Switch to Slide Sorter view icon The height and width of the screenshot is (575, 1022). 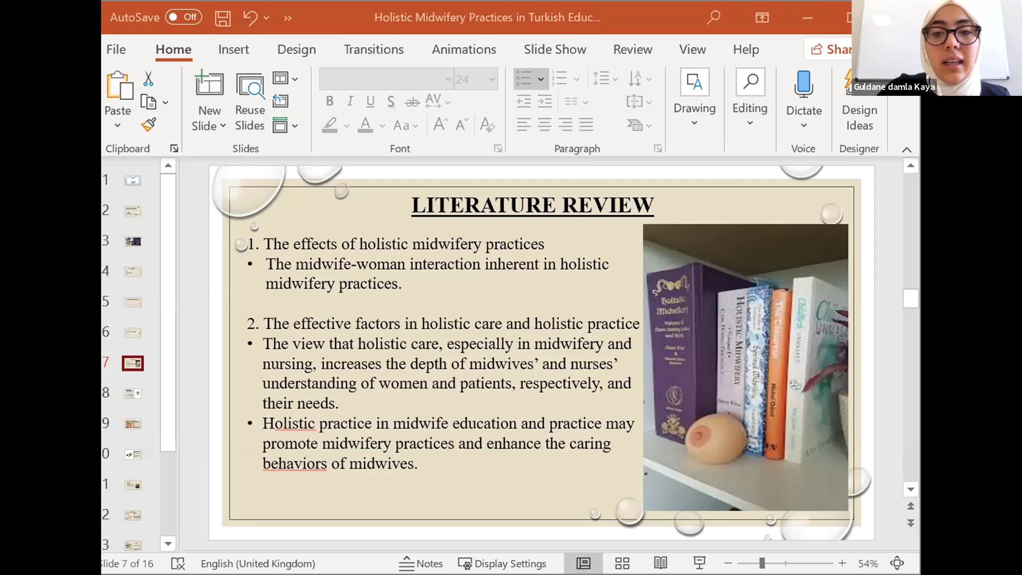tap(622, 563)
